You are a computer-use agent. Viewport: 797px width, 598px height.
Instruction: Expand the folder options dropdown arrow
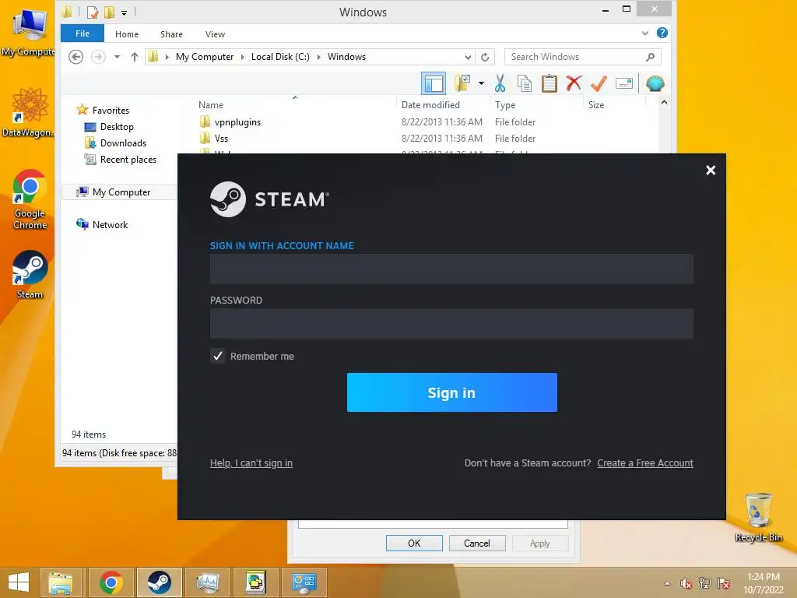point(481,83)
